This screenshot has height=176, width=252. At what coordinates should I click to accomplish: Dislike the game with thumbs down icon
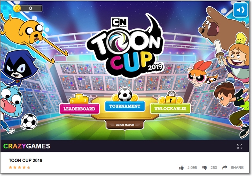(x=205, y=168)
